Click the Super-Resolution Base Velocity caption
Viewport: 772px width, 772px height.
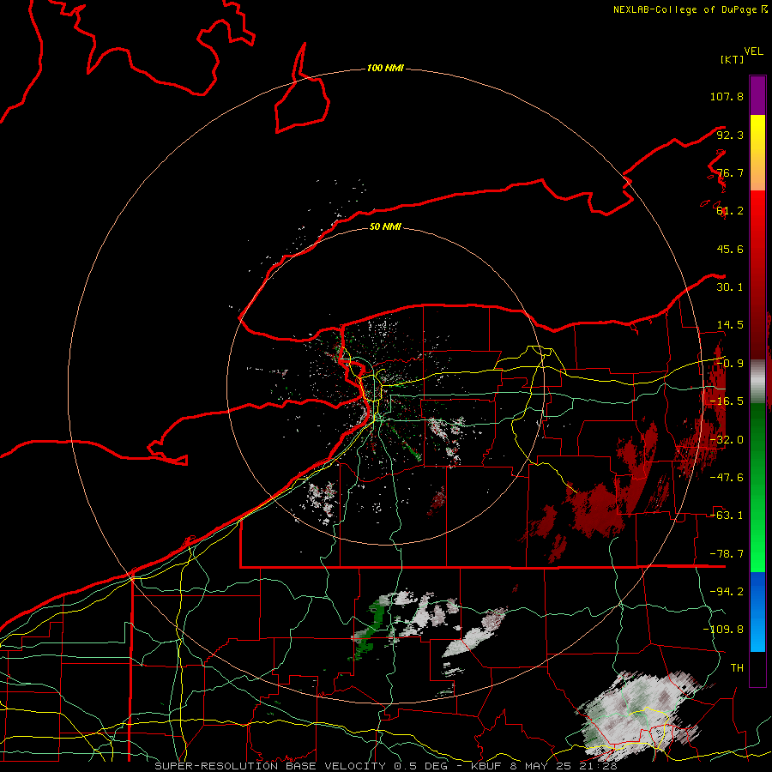click(385, 766)
